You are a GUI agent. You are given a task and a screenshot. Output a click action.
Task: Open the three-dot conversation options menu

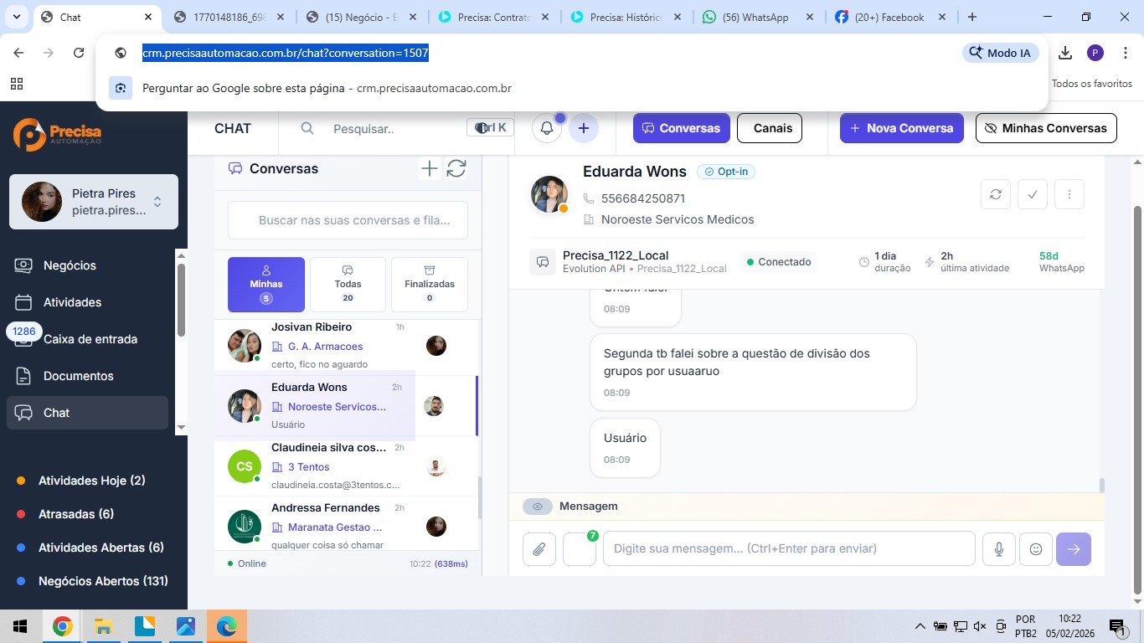(1069, 194)
